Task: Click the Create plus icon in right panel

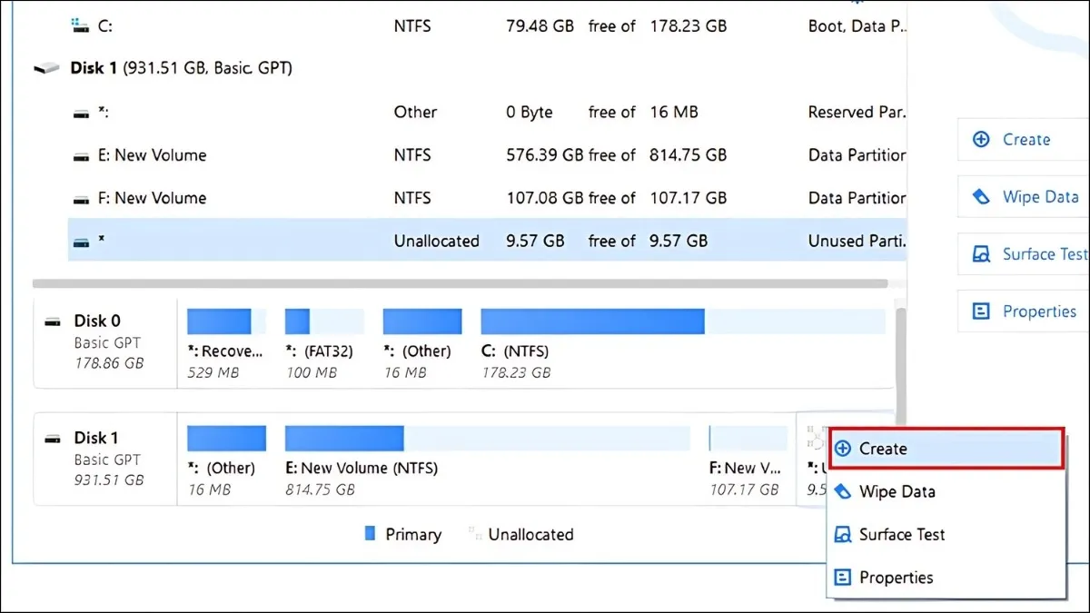Action: (x=981, y=140)
